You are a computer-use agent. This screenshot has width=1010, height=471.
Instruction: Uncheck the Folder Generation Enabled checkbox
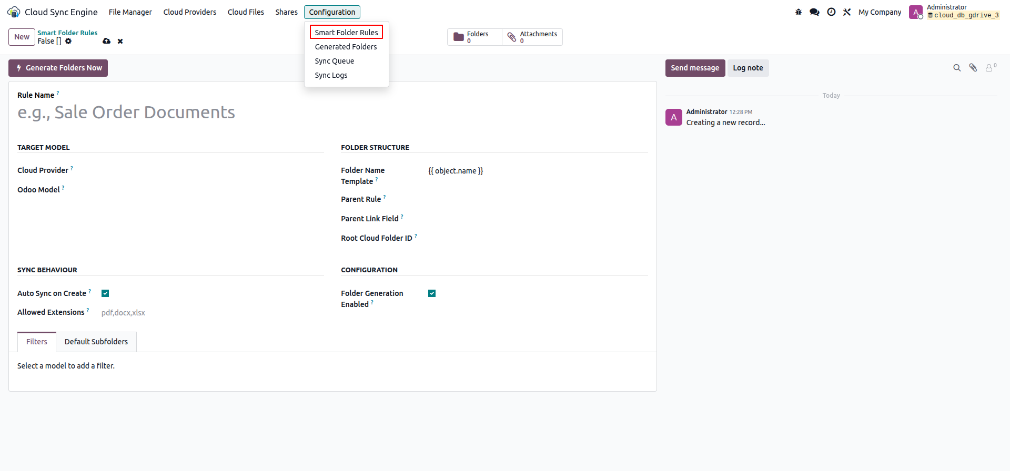coord(432,293)
